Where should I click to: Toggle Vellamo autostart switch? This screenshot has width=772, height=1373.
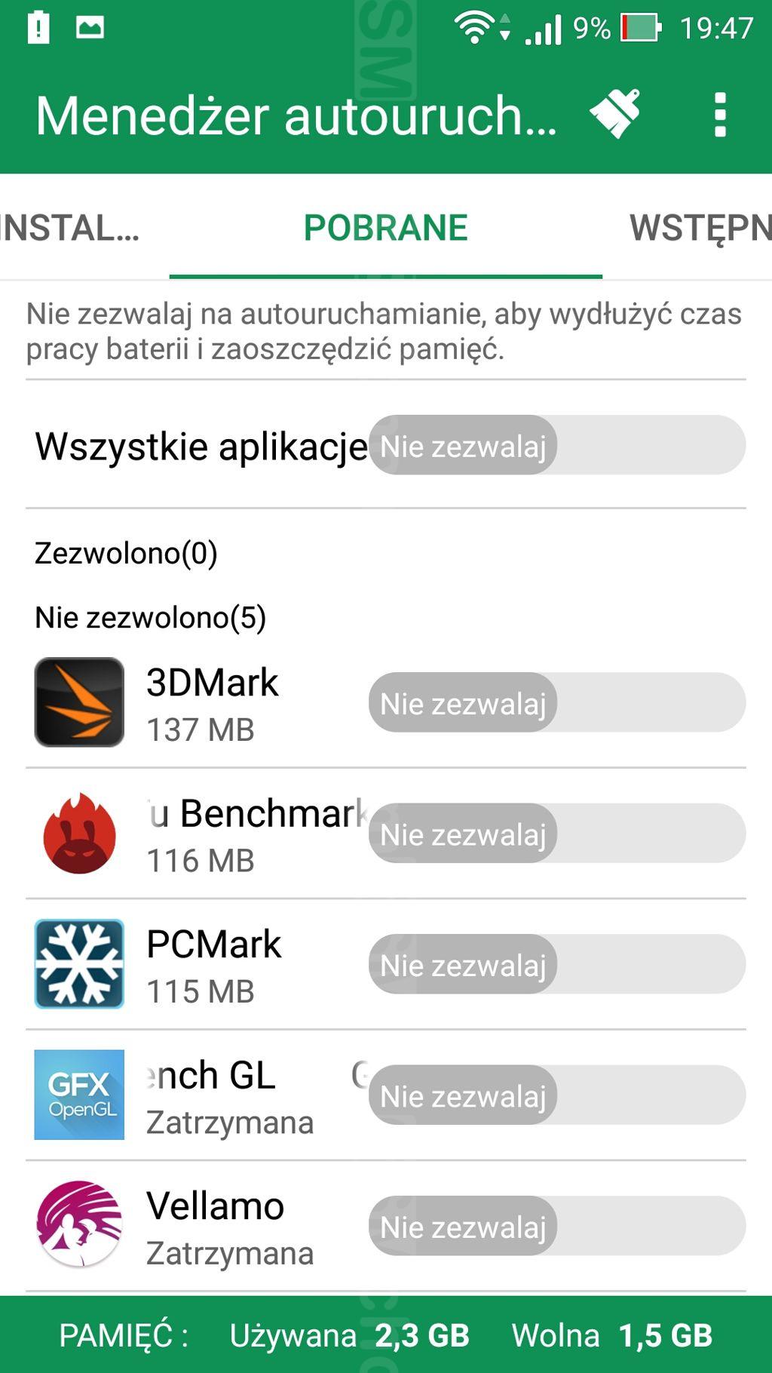tap(556, 1226)
